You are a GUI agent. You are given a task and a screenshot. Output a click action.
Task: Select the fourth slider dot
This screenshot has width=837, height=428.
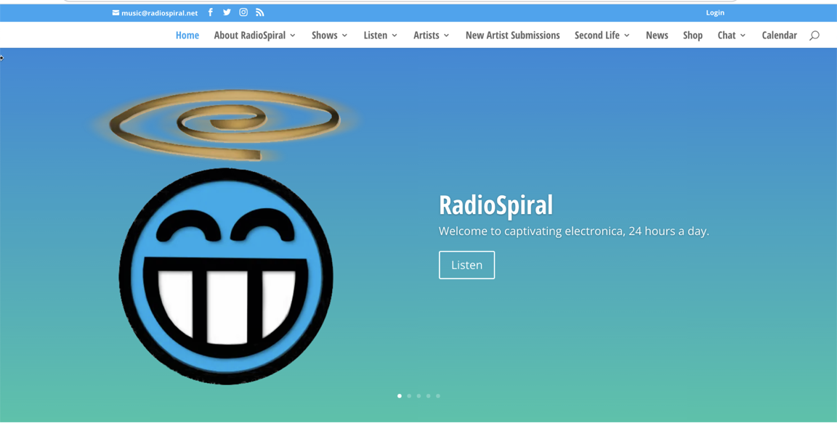(x=428, y=396)
